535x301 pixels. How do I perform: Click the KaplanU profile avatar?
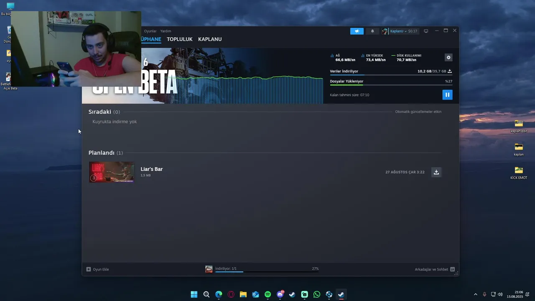point(385,31)
